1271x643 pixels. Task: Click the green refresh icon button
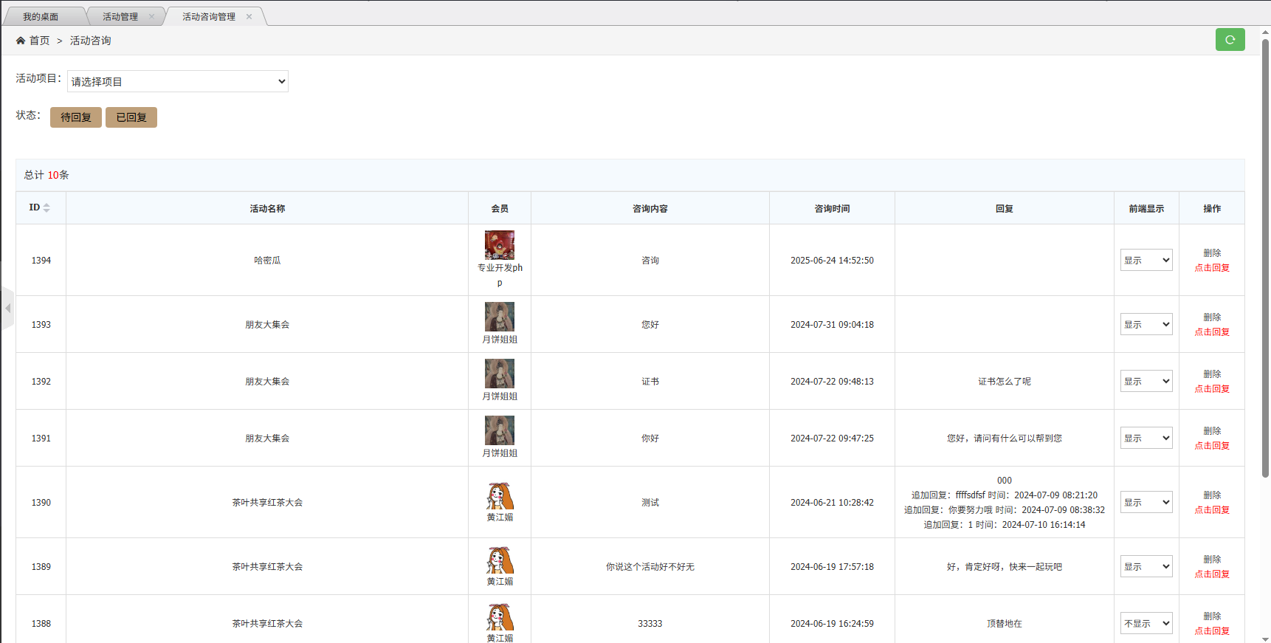[x=1230, y=40]
